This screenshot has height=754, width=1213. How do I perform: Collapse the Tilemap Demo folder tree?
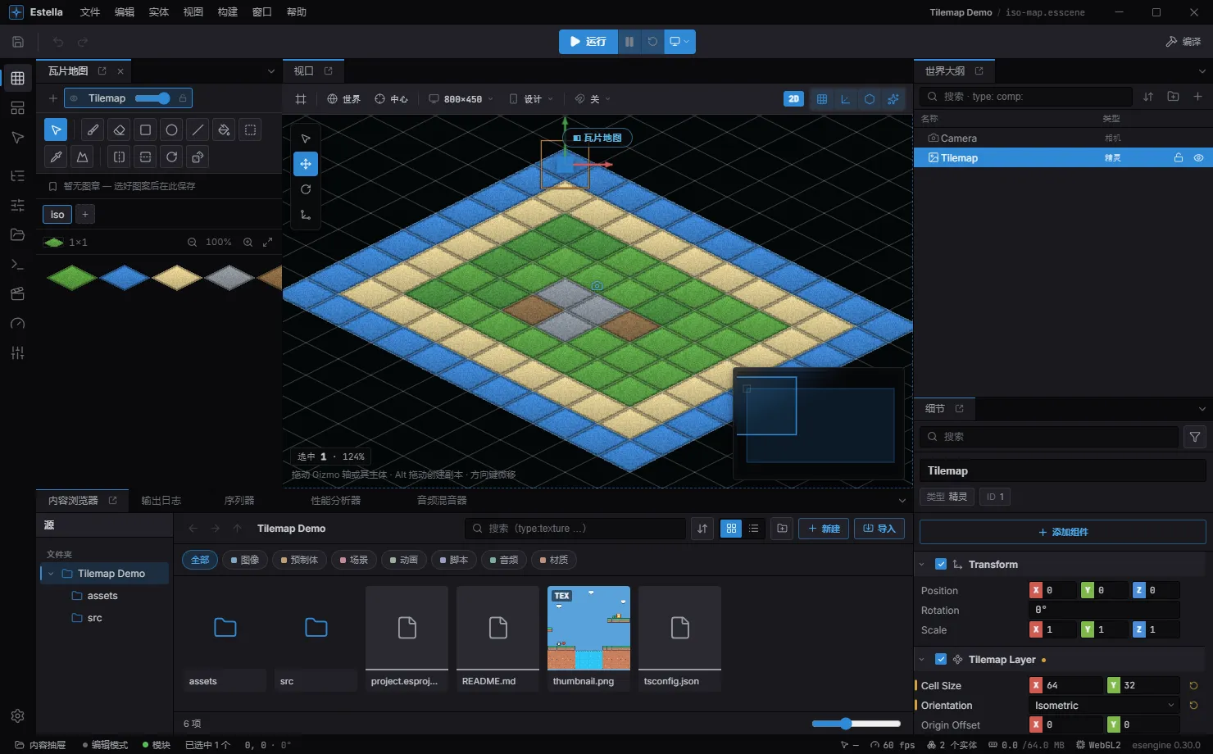coord(51,574)
